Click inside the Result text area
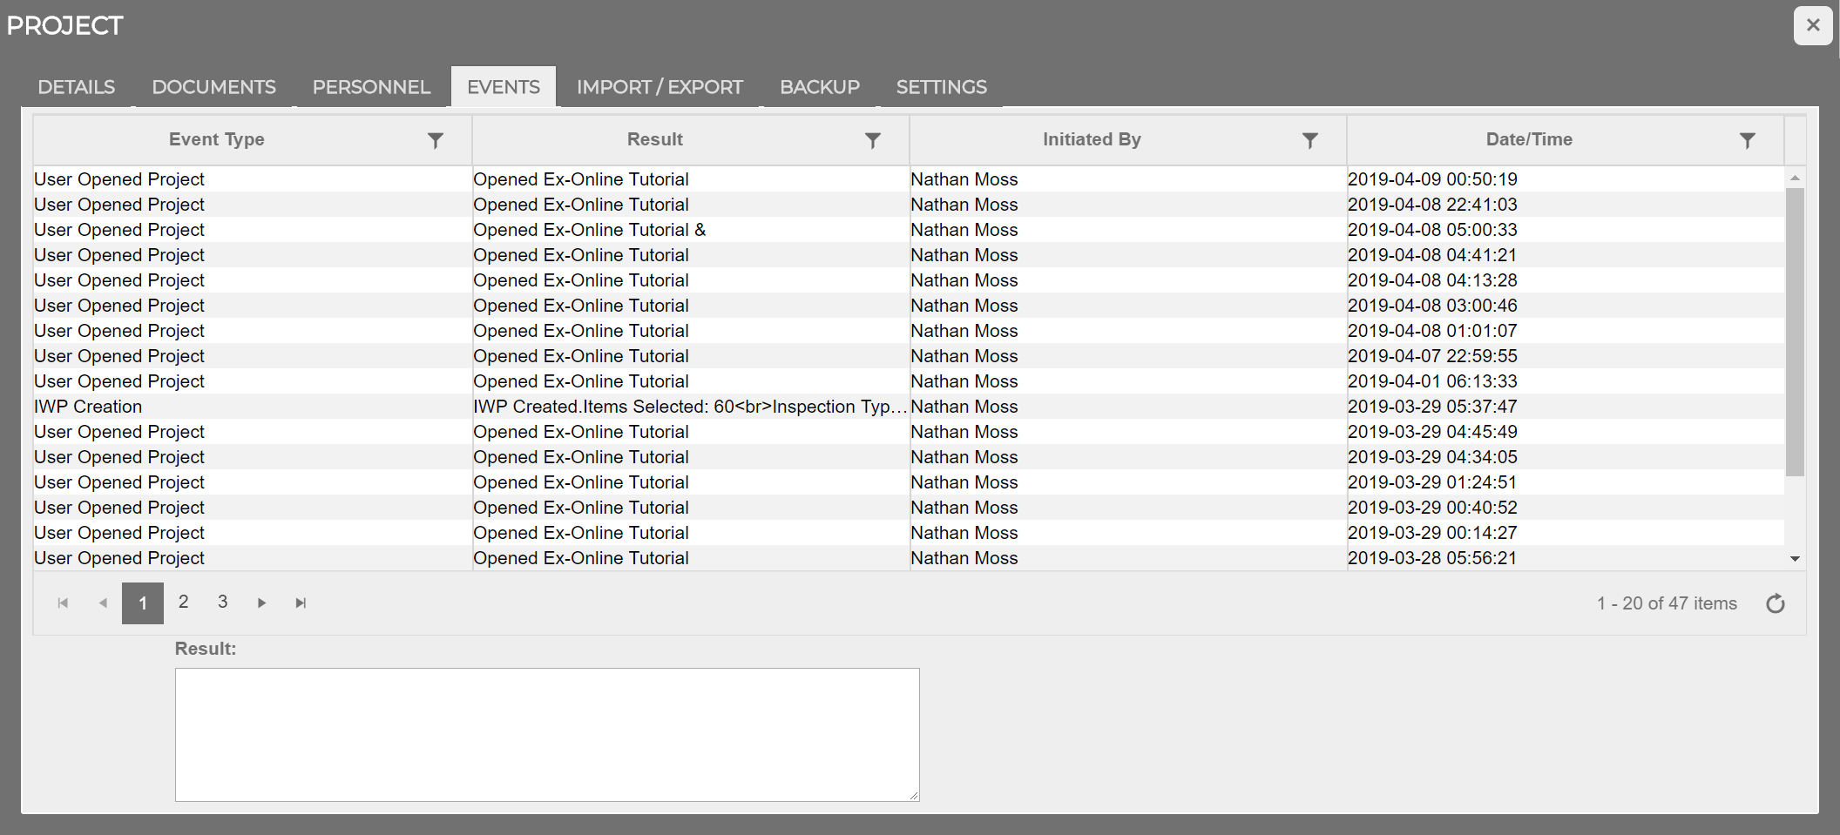The height and width of the screenshot is (835, 1840). click(x=547, y=734)
